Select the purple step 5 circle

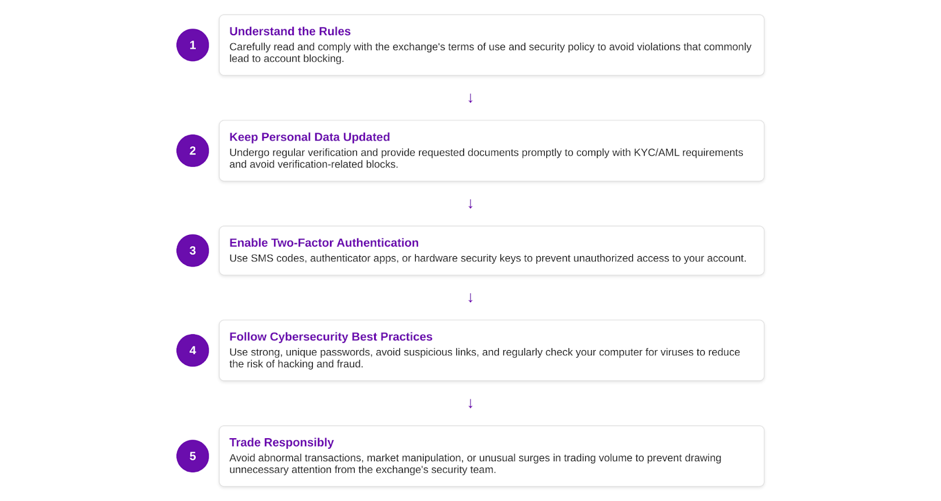pos(192,456)
